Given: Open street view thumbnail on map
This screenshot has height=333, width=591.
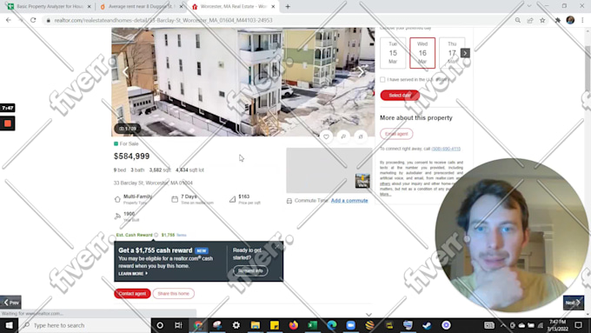Looking at the screenshot, I should pyautogui.click(x=362, y=181).
